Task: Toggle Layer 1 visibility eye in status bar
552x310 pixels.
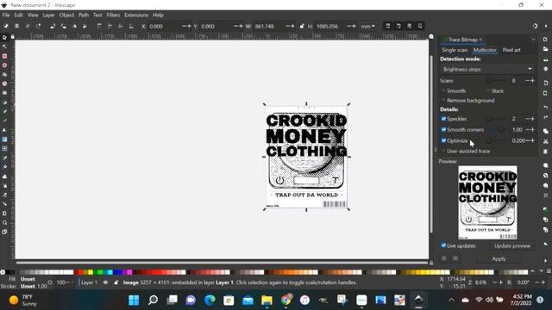Action: coord(105,282)
